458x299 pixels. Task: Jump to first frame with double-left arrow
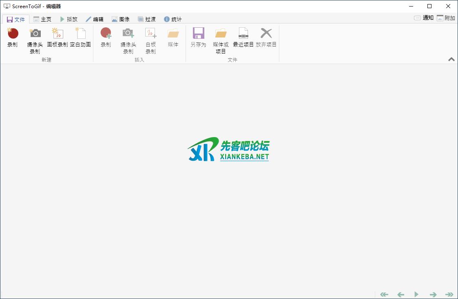point(384,294)
